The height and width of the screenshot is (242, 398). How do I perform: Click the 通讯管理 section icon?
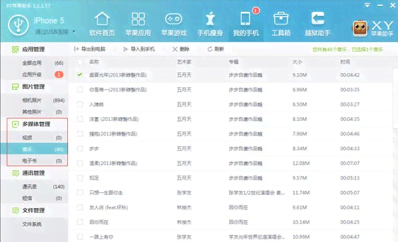coord(15,173)
